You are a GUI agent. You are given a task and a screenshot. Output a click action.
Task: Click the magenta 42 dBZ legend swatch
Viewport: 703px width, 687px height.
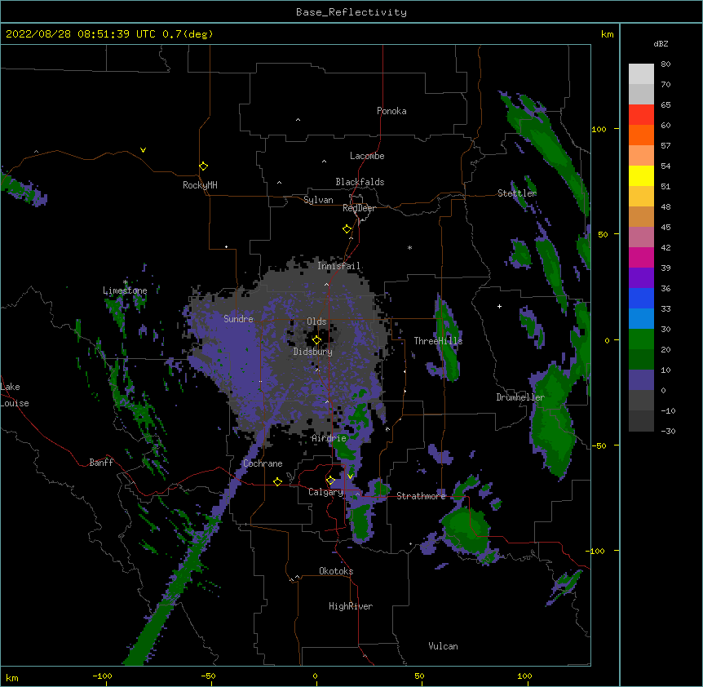[x=641, y=257]
